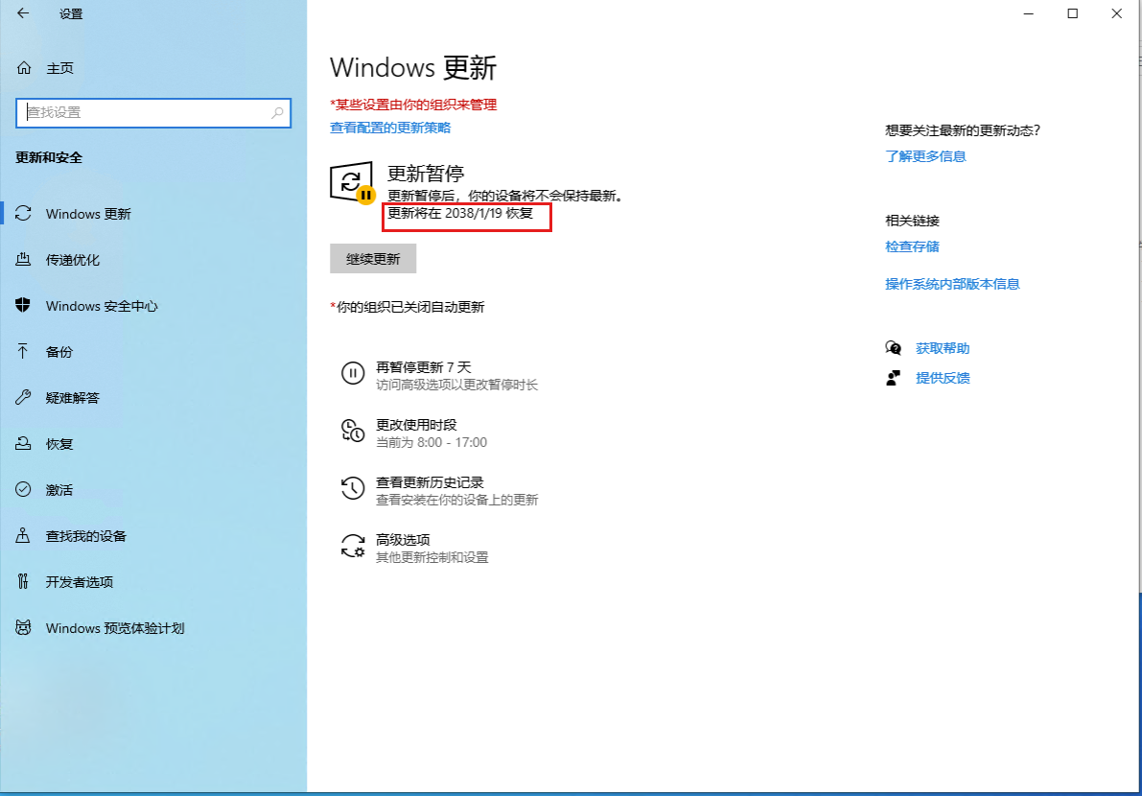
Task: Maximize the Settings window
Action: pos(1072,13)
